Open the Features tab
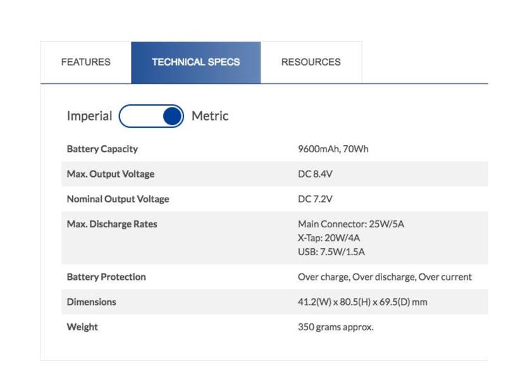 coord(85,62)
